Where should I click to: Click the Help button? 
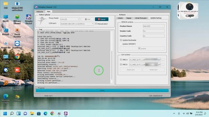click(88, 19)
